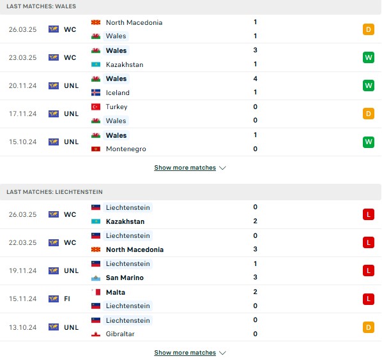The height and width of the screenshot is (363, 382).
Task: Open the Wales vs Iceland match row
Action: click(191, 85)
